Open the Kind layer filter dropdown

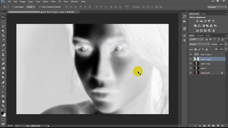[196, 39]
